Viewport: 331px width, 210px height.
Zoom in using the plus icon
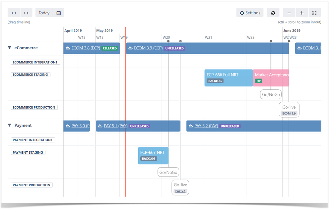(x=302, y=13)
